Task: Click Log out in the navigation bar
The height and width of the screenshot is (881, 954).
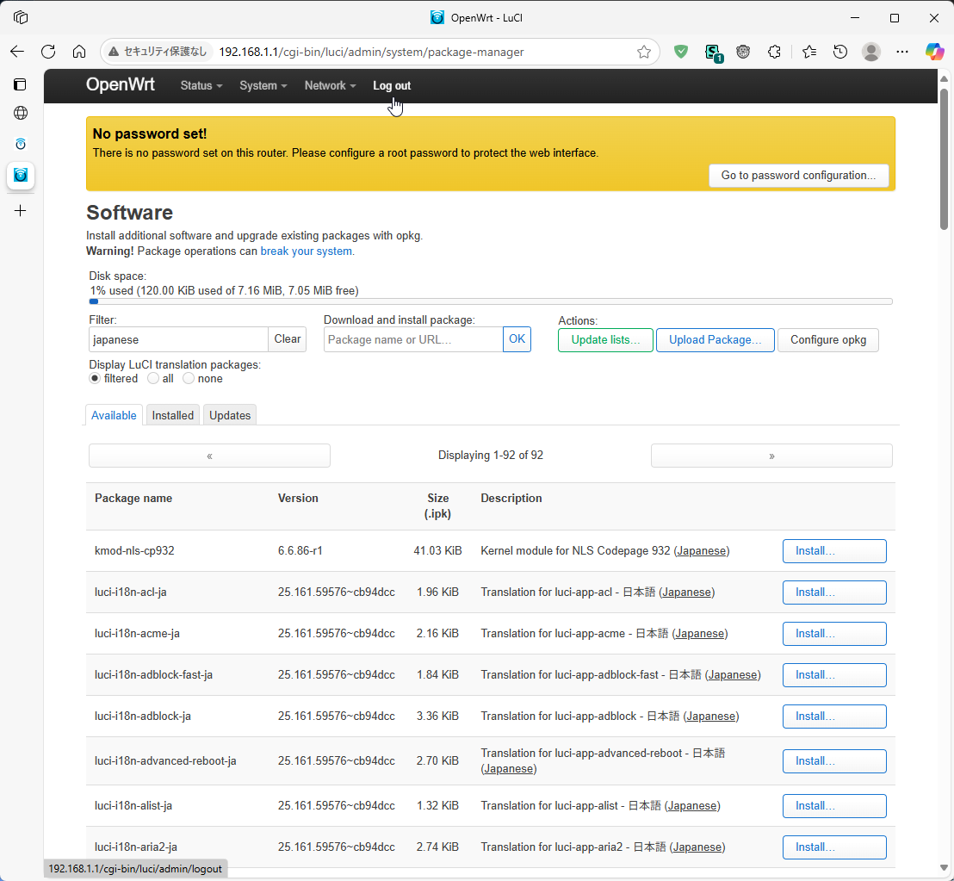Action: (391, 86)
